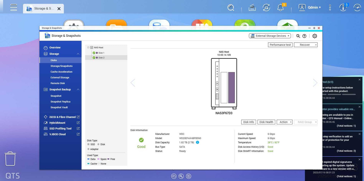Show next enclosure with right arrow
Viewport: 364px width, 181px height.
[x=315, y=83]
